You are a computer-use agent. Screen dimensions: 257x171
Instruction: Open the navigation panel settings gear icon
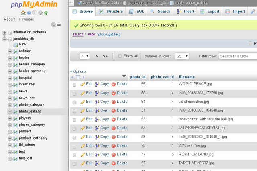[41, 13]
